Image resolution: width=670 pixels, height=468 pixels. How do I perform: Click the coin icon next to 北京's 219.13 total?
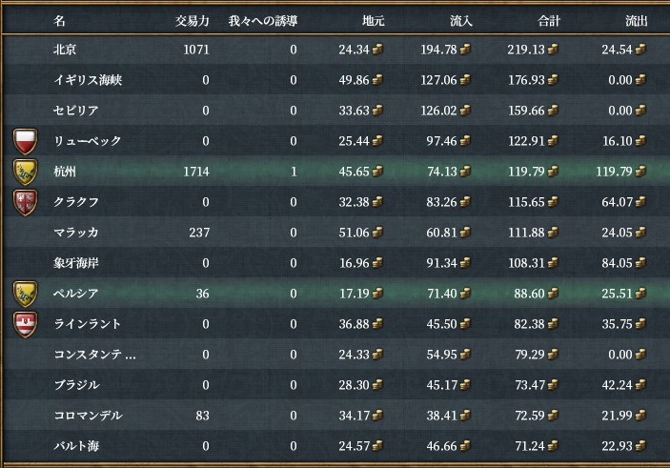[553, 51]
